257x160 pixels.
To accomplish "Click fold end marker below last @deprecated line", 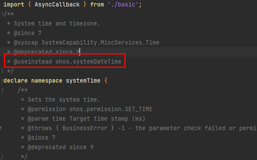I will [2, 157].
